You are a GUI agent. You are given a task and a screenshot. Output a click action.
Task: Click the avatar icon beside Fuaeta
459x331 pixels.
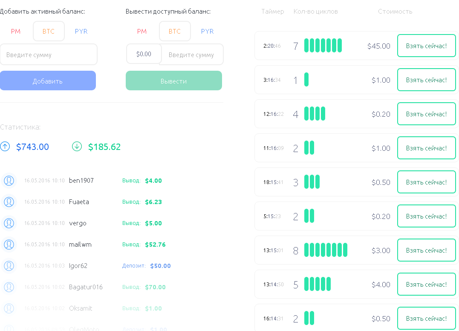9,202
